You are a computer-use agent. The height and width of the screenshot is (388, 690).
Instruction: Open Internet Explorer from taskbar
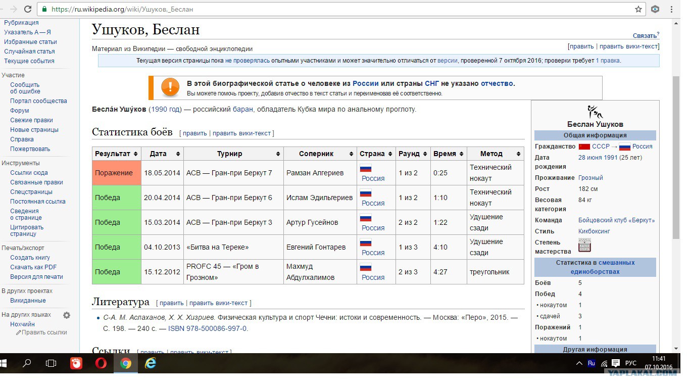[x=151, y=363]
